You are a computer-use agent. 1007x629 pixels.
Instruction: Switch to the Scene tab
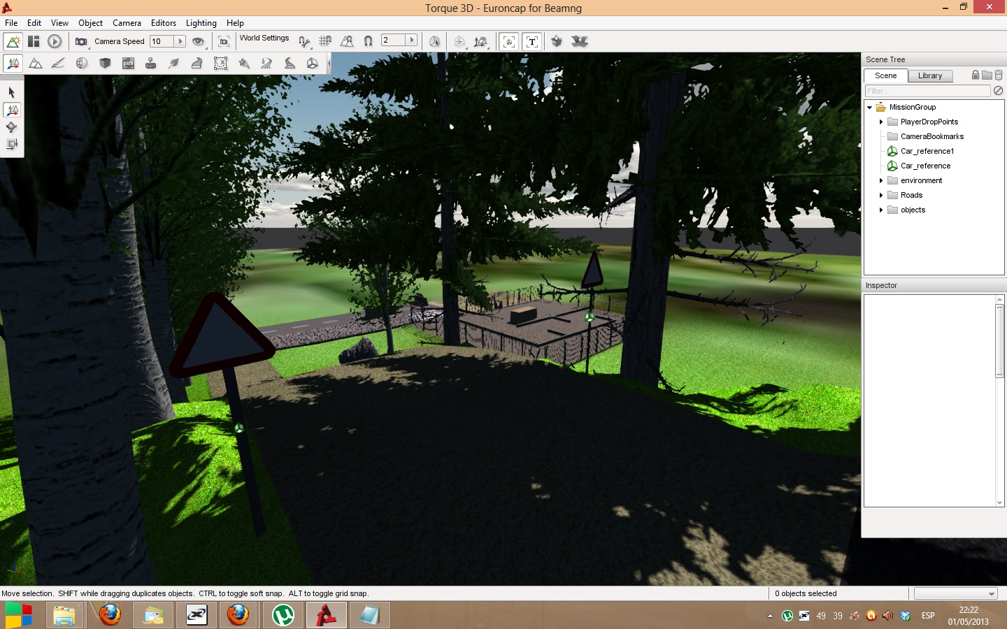coord(885,75)
